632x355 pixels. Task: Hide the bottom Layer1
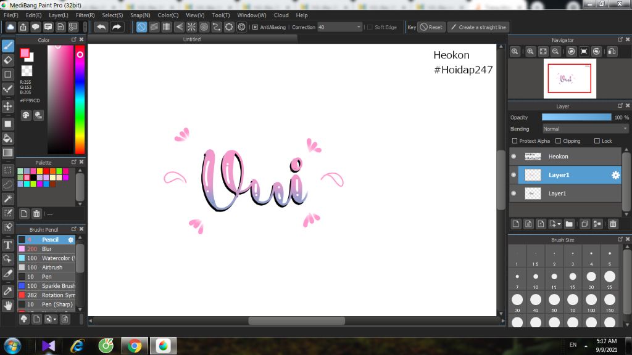click(x=513, y=194)
